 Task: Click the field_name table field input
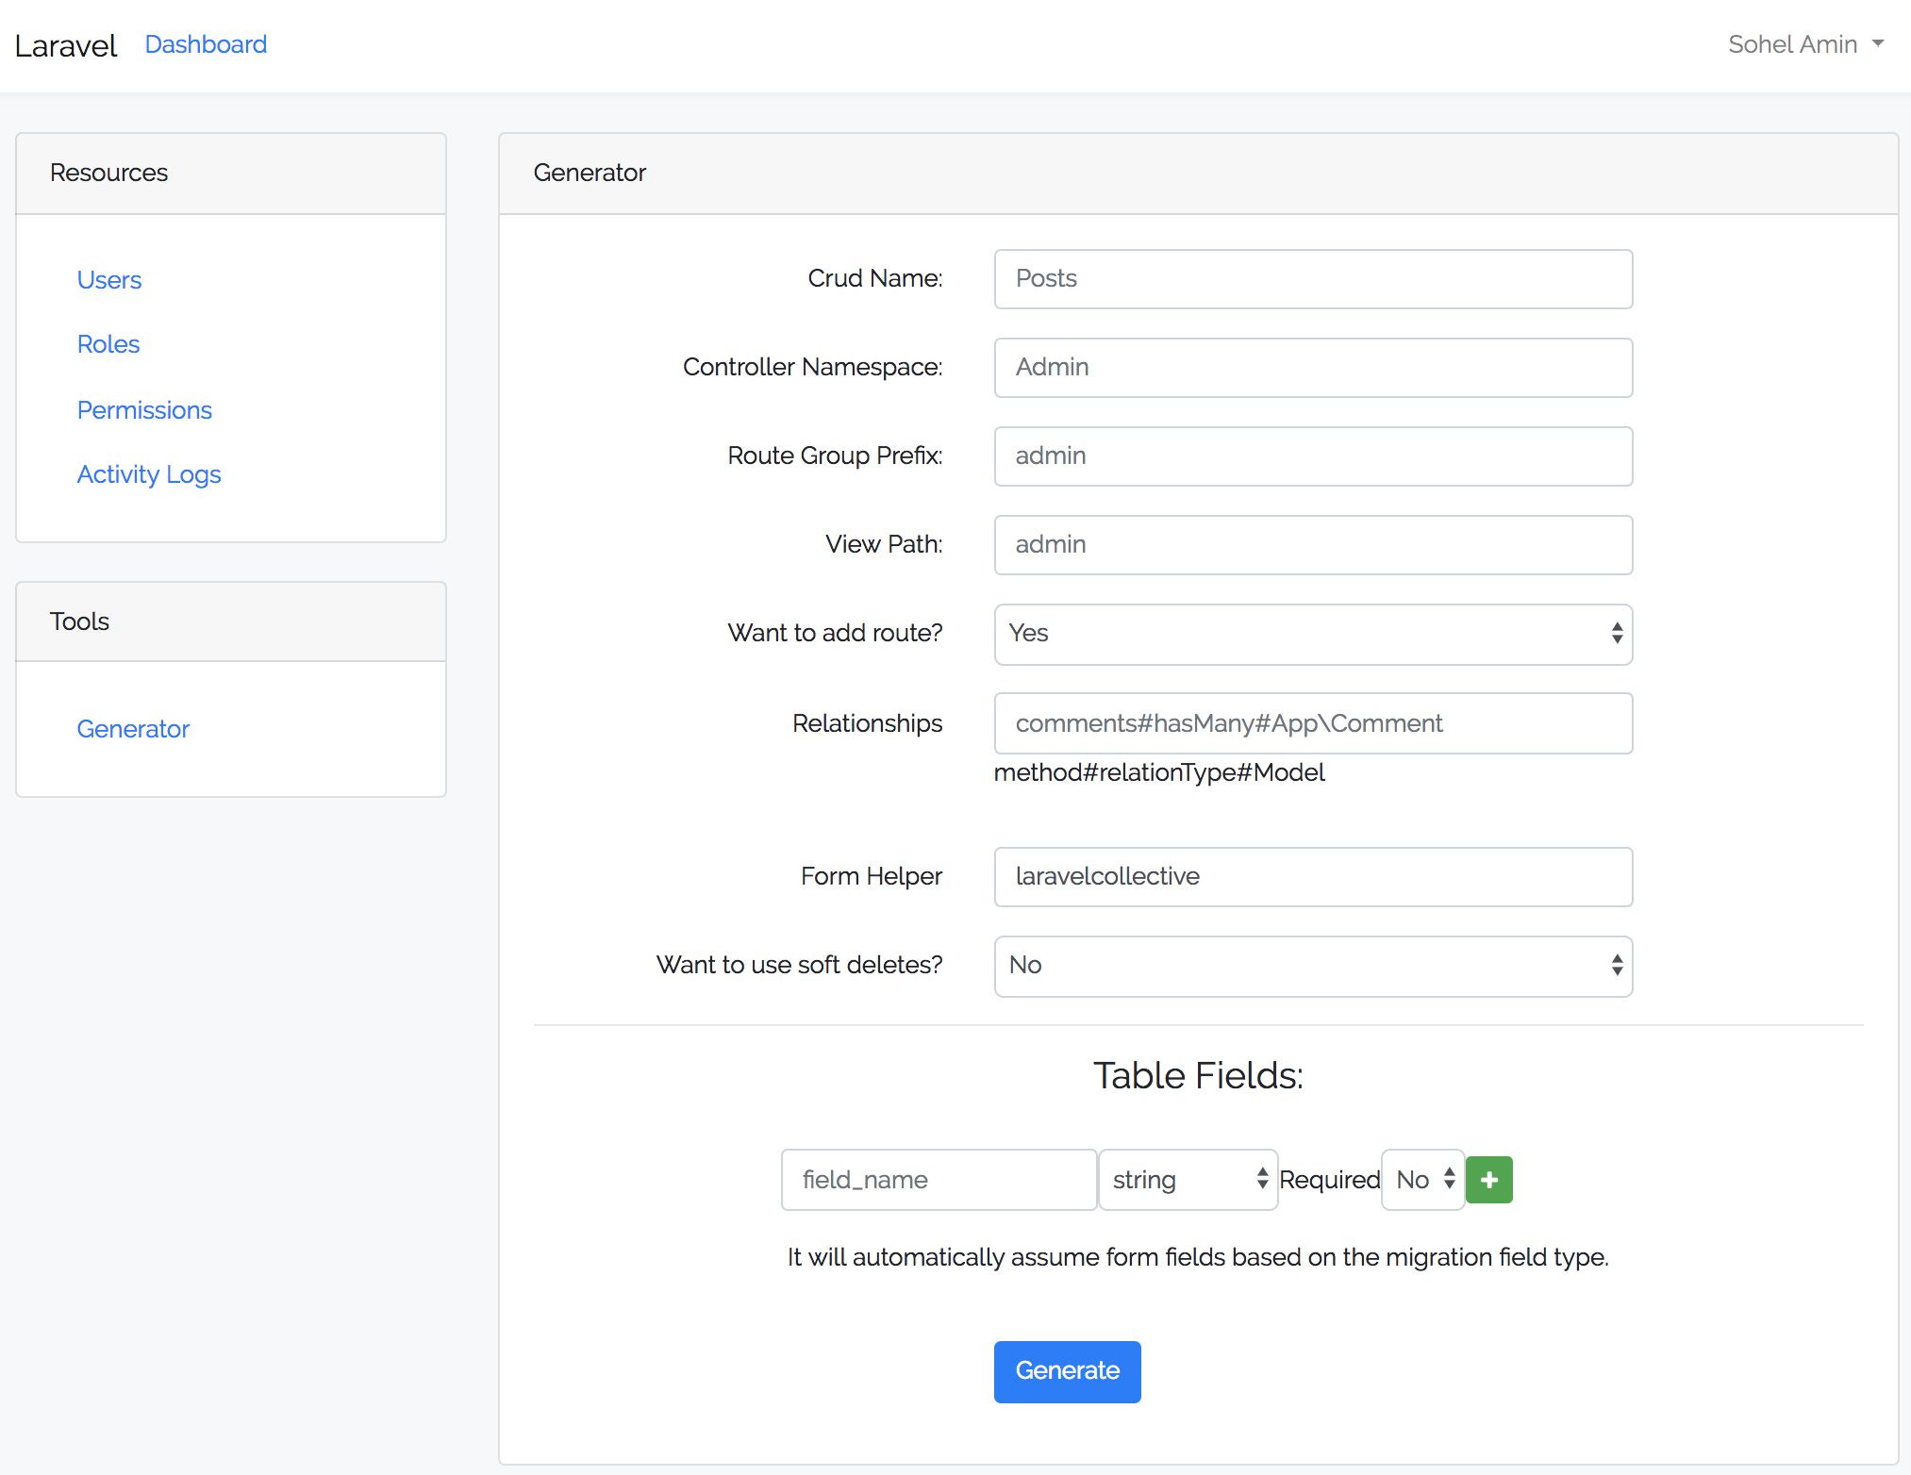[x=938, y=1180]
